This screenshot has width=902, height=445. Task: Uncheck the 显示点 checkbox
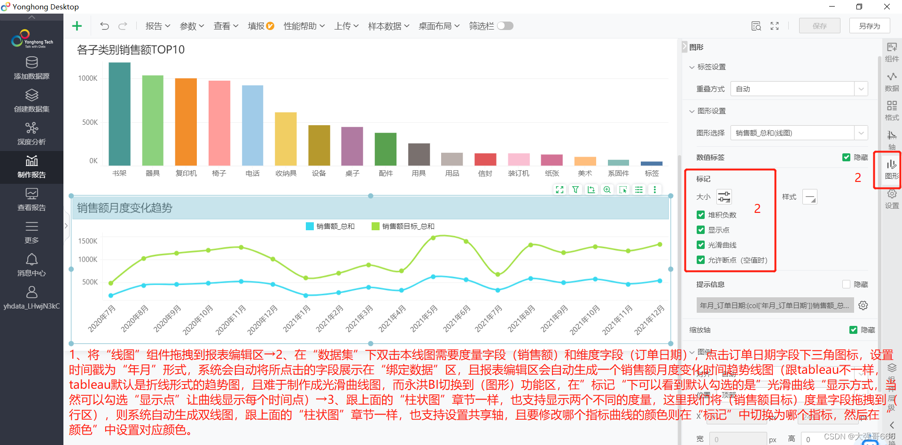(700, 230)
